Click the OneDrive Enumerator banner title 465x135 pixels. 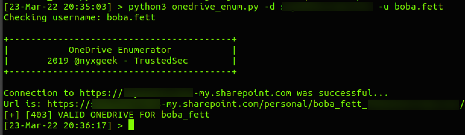coord(120,50)
